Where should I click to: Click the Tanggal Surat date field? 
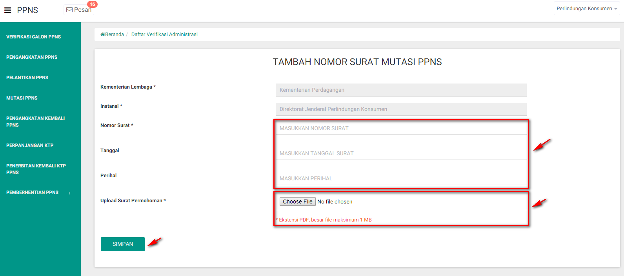(x=401, y=153)
